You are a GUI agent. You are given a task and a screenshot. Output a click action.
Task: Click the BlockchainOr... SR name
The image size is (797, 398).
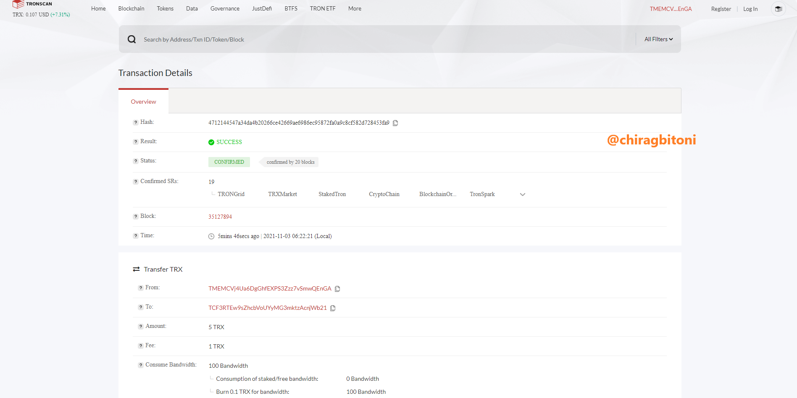coord(438,194)
